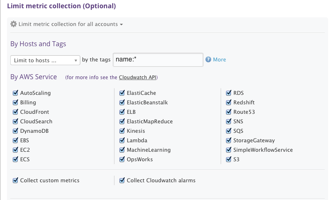
Task: Disable Collect custom metrics checkbox
Action: coord(15,180)
